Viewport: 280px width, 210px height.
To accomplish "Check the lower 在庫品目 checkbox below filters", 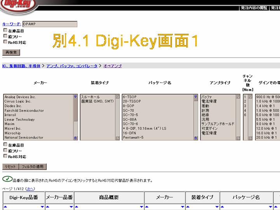I will pyautogui.click(x=5, y=144).
